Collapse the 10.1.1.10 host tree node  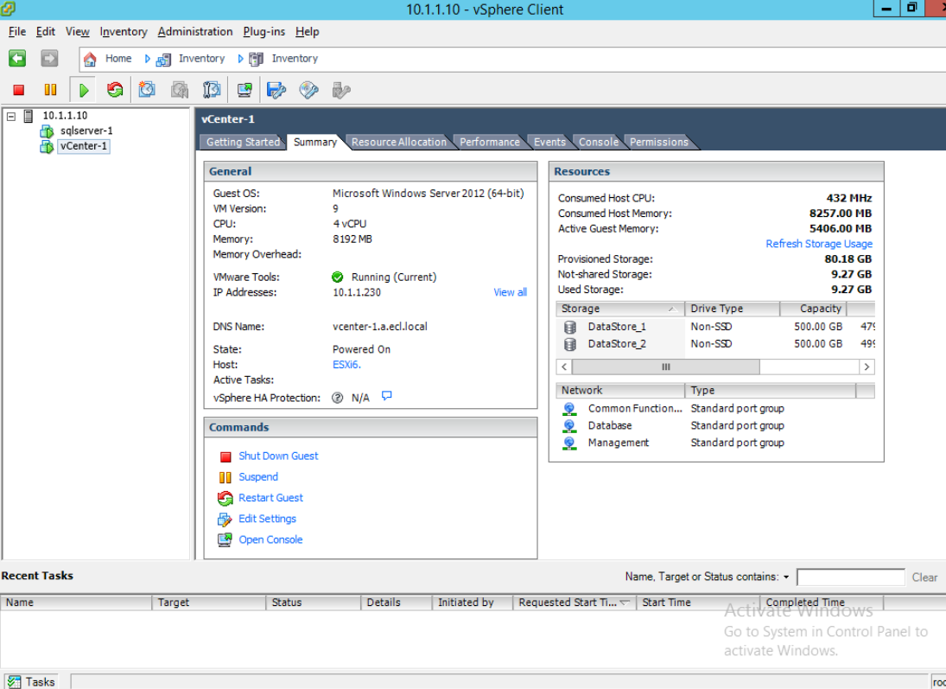[11, 116]
